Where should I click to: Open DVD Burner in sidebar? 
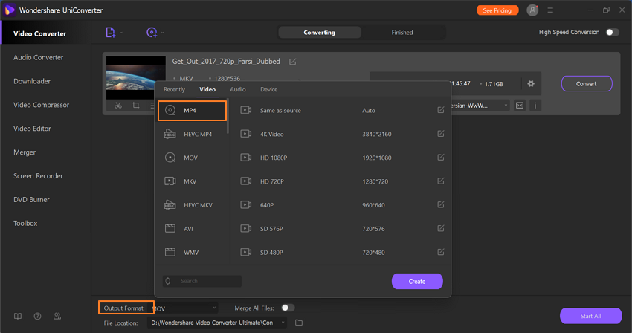[31, 199]
